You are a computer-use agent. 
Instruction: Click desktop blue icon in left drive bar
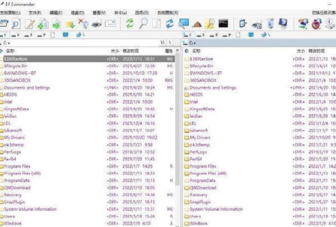(x=66, y=35)
